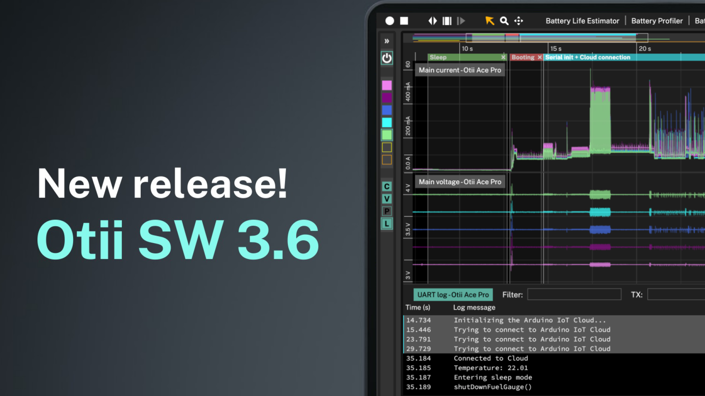Viewport: 705px width, 396px height.
Task: Open the Battery Life Estimator tab
Action: click(582, 21)
